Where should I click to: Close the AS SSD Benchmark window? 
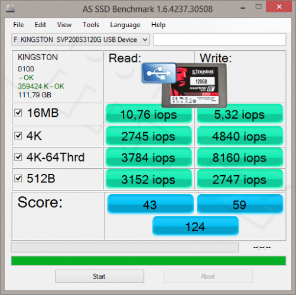[x=279, y=7]
